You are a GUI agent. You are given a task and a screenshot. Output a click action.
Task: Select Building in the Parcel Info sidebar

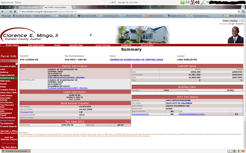tap(4, 72)
